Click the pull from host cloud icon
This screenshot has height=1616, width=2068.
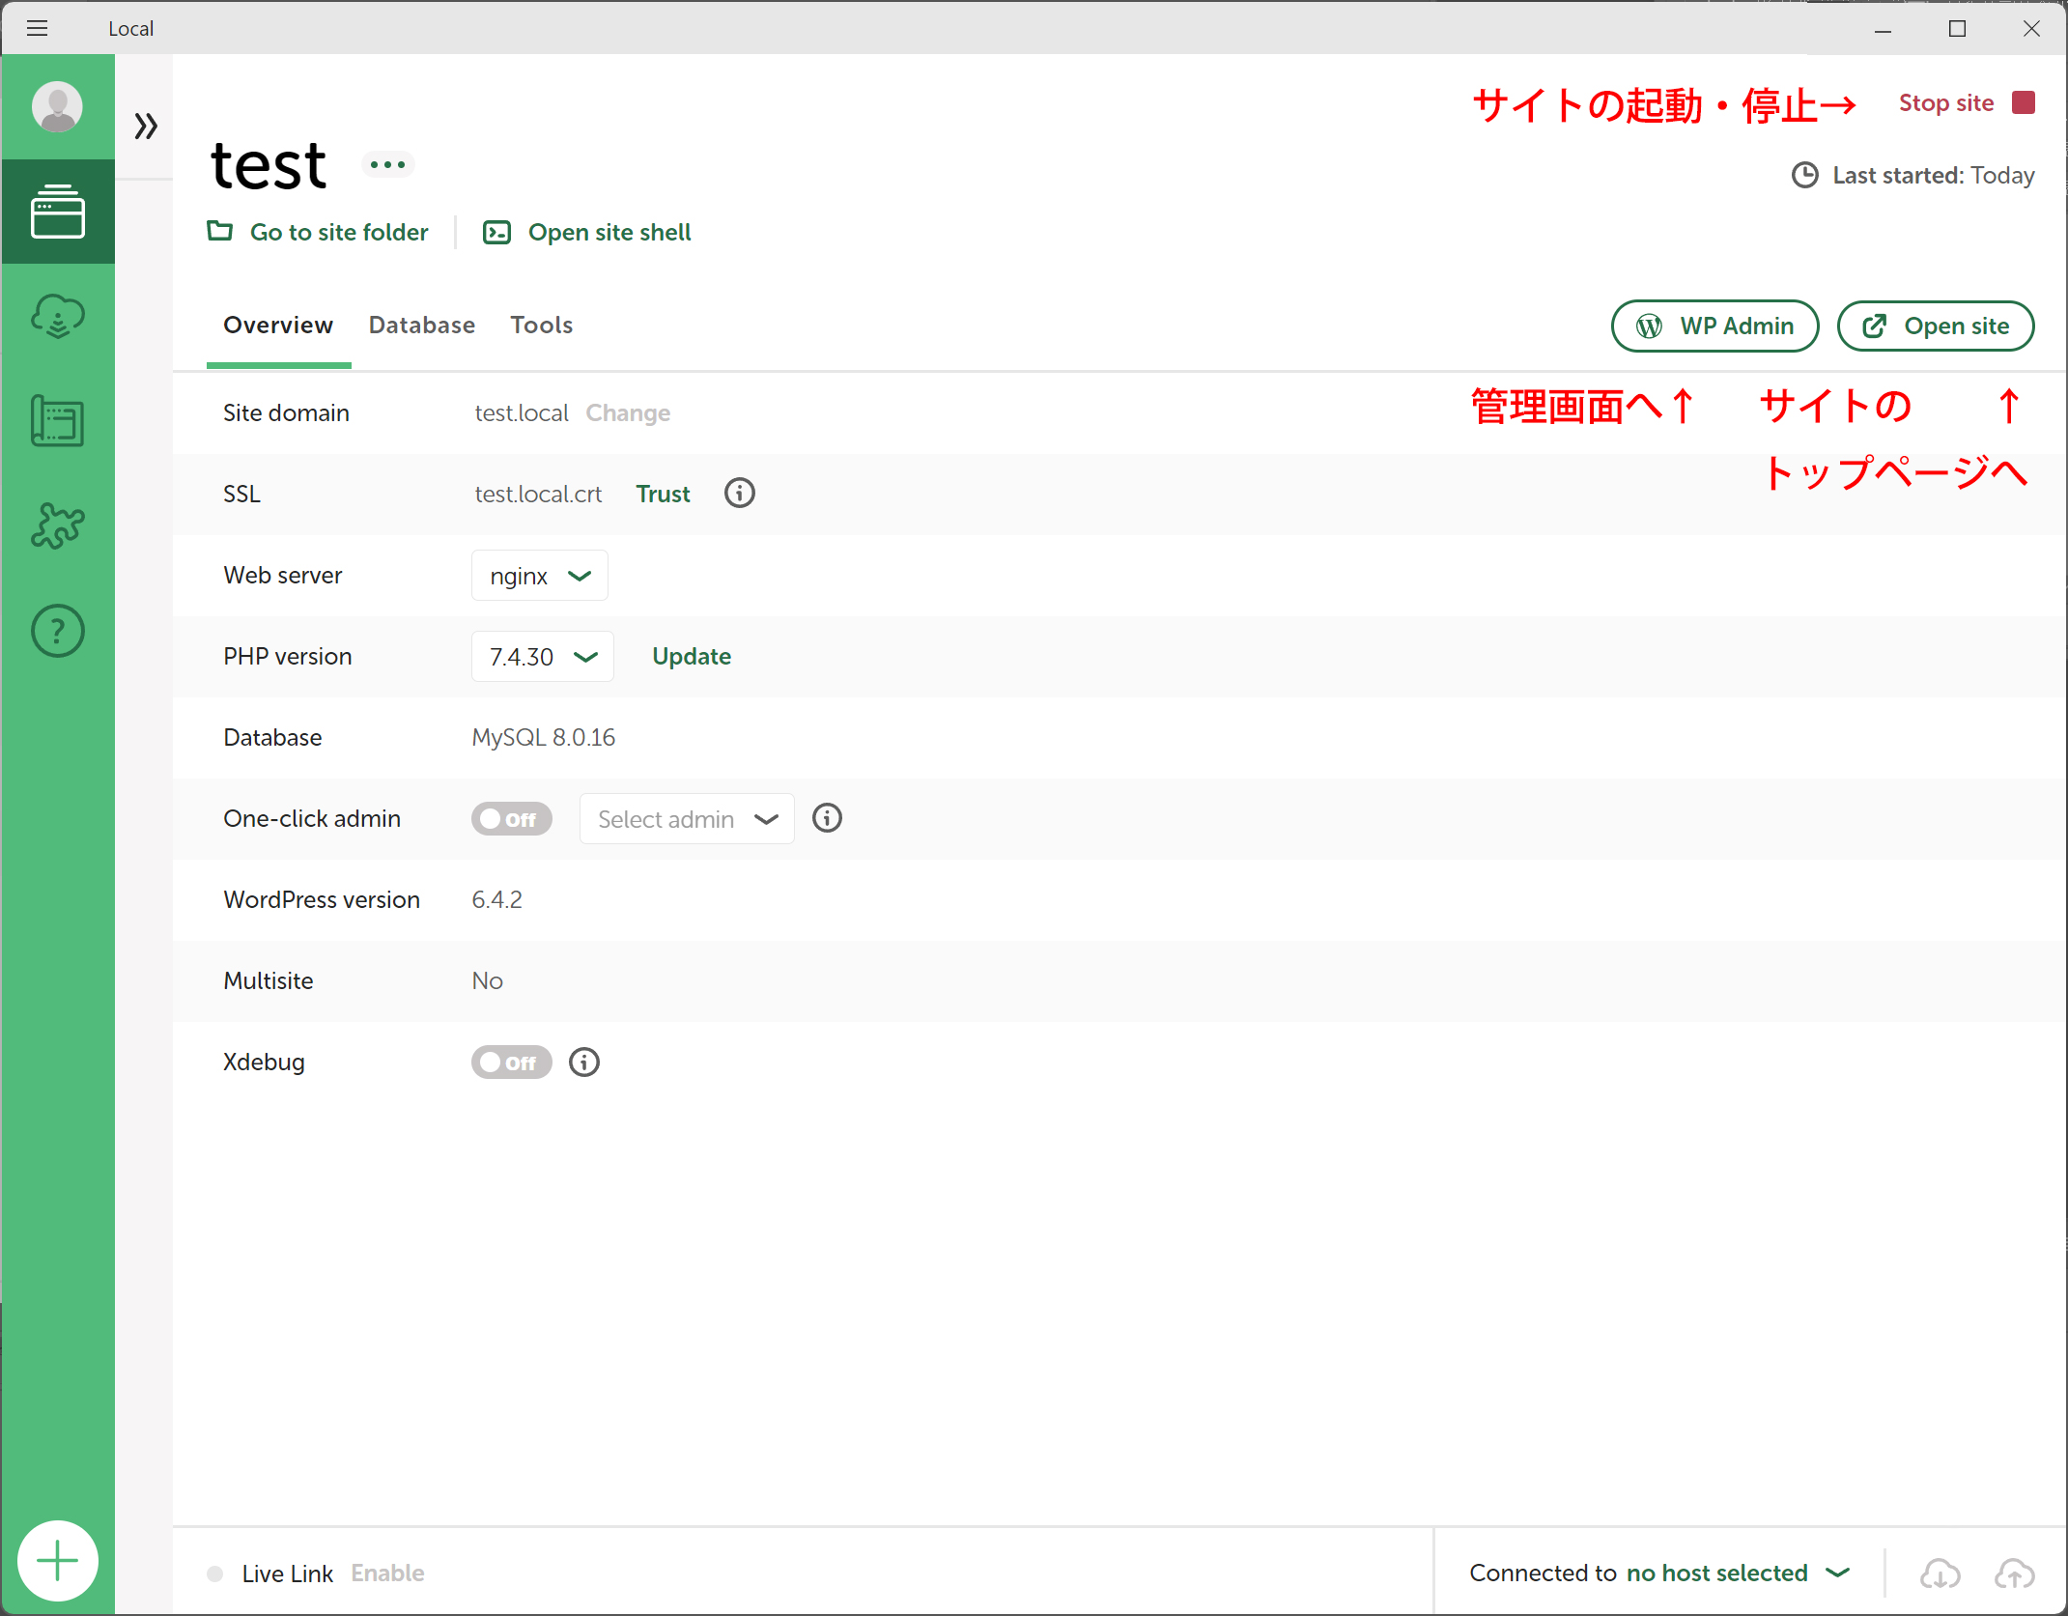[x=1940, y=1573]
